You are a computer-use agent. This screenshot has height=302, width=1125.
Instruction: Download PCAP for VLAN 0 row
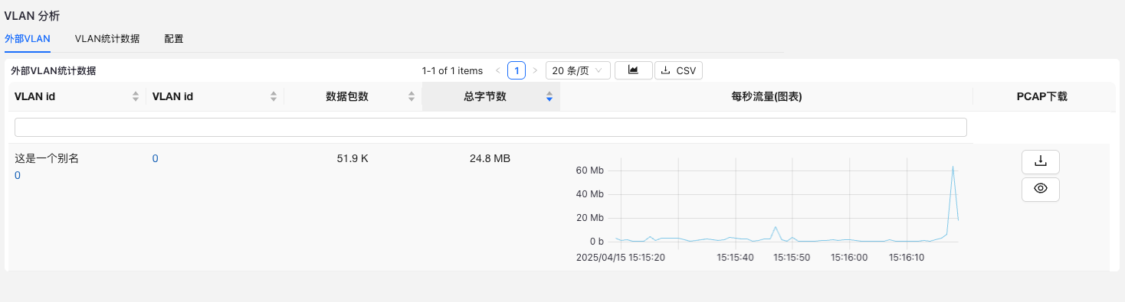point(1040,161)
